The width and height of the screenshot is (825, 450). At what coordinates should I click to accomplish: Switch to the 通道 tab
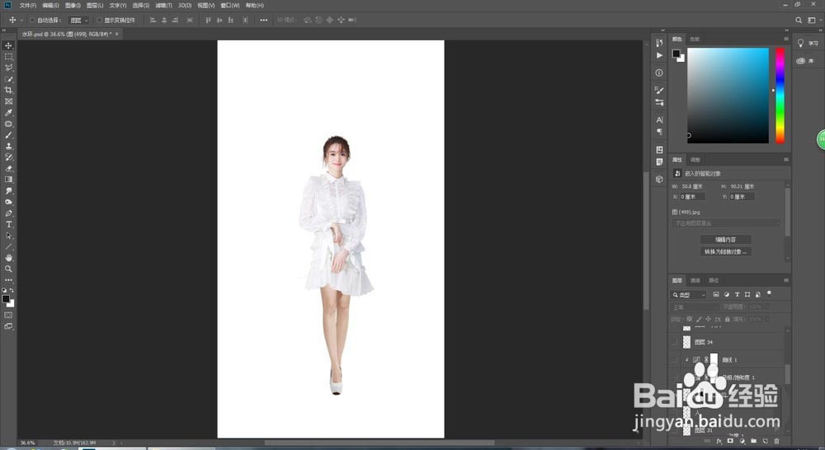[x=695, y=280]
